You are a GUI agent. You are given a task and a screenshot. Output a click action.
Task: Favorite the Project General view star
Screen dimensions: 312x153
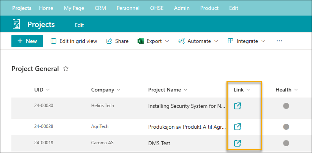(66, 69)
